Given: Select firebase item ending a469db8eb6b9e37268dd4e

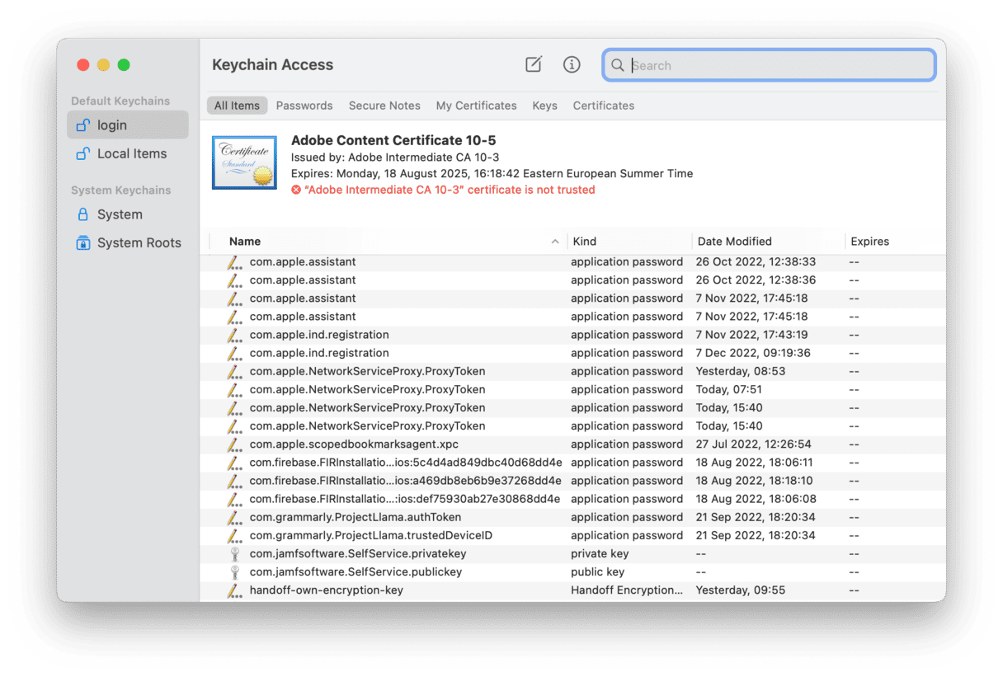Looking at the screenshot, I should point(406,481).
